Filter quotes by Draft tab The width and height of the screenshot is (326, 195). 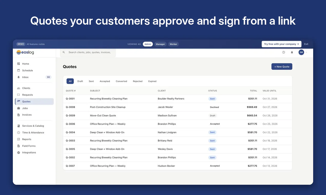pyautogui.click(x=80, y=81)
